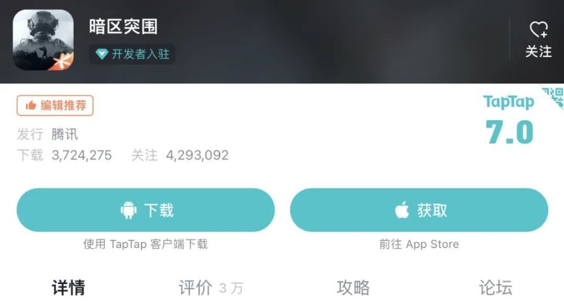Click the 关注 label under the heart

[x=539, y=52]
